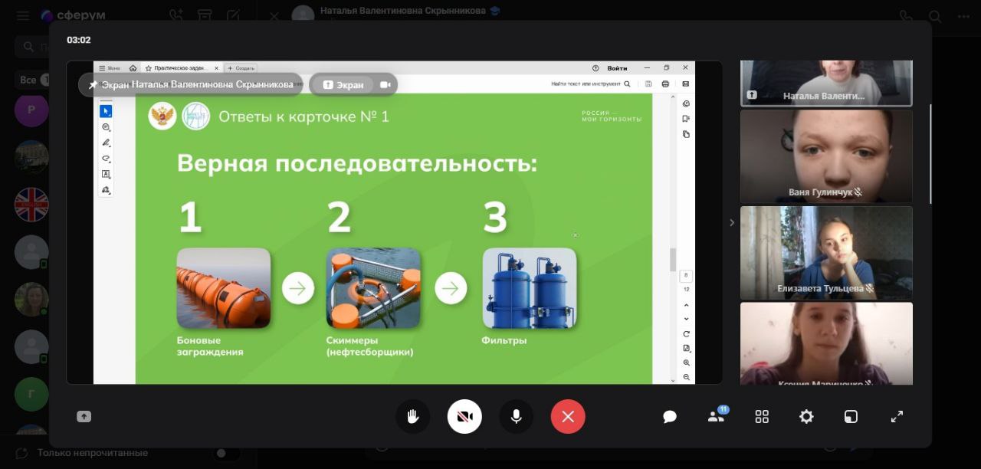Viewport: 981px width, 469px height.
Task: Go to previous page arrow in PDF
Action: coord(686,305)
